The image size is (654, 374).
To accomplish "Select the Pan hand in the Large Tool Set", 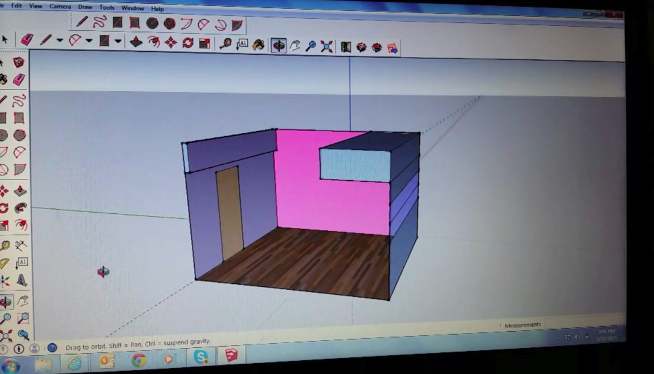I will (22, 300).
